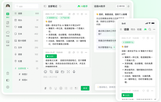Open the trash bin in the sidebar

[x=8, y=73]
